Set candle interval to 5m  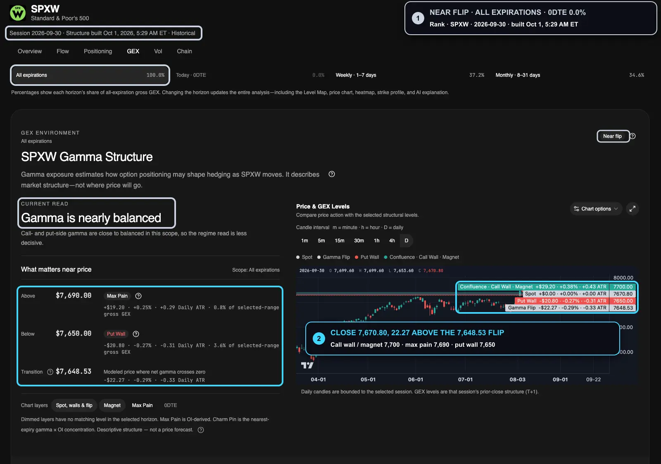pos(321,241)
